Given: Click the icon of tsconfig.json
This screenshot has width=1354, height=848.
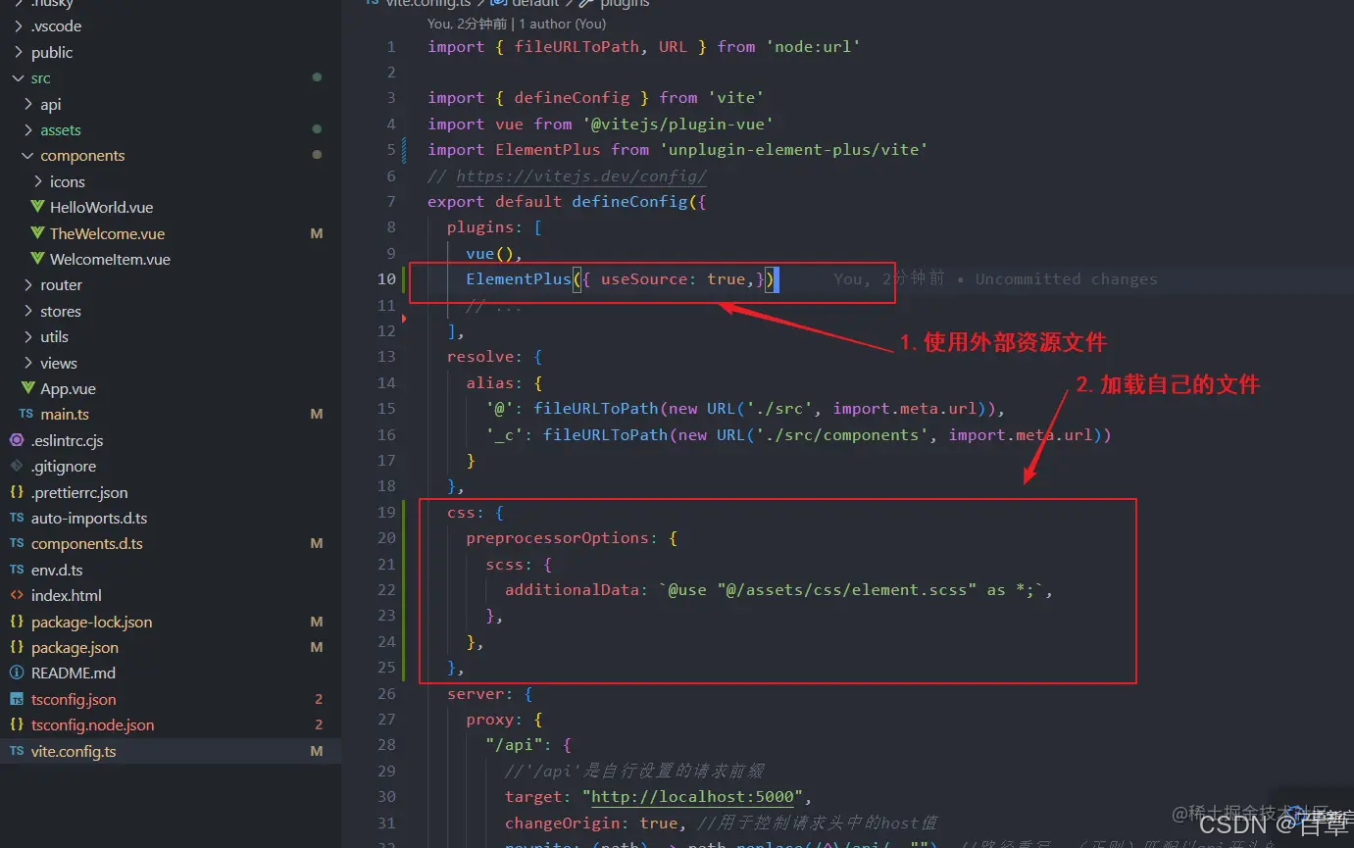Looking at the screenshot, I should coord(17,699).
